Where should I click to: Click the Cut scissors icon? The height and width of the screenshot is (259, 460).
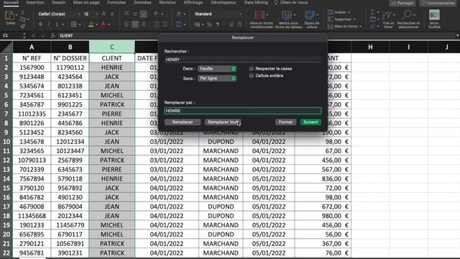(x=22, y=13)
